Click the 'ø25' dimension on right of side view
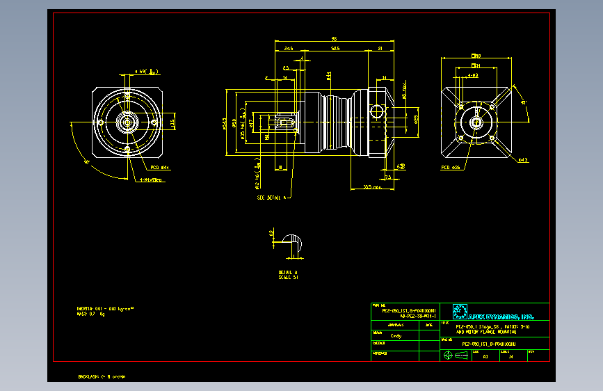The width and height of the screenshot is (603, 391). tap(416, 119)
